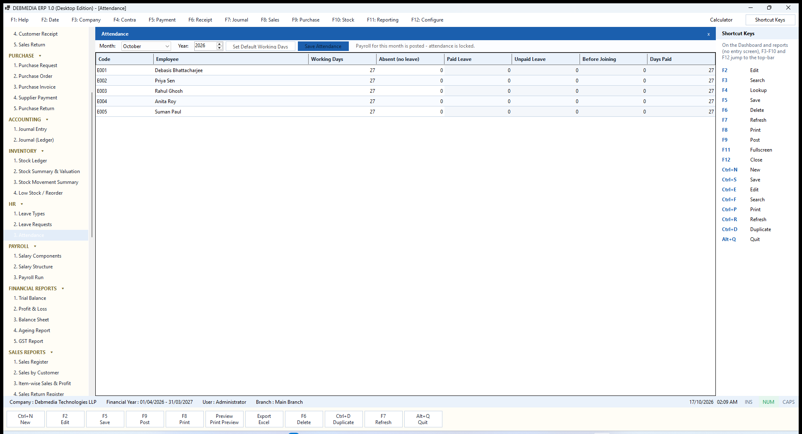The height and width of the screenshot is (434, 802).
Task: Click the Print Preview bottom button
Action: (224, 419)
